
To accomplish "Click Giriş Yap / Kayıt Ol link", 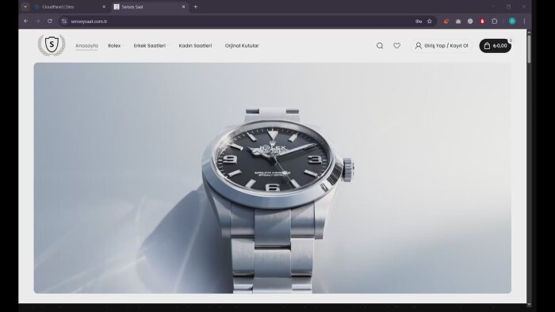I will (x=442, y=46).
